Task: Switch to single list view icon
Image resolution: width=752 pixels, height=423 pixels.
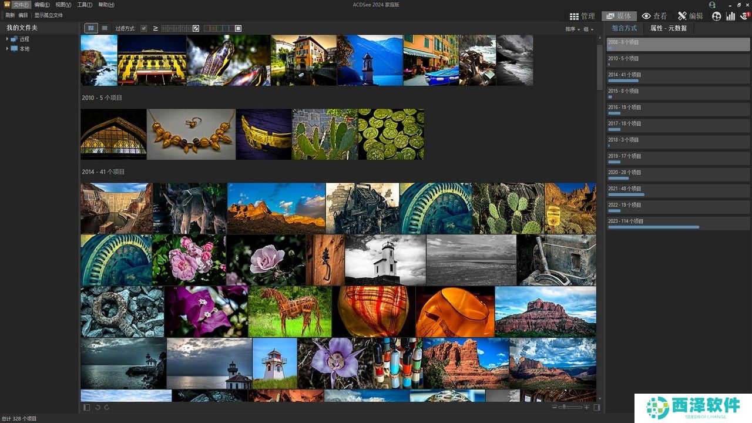Action: click(105, 28)
